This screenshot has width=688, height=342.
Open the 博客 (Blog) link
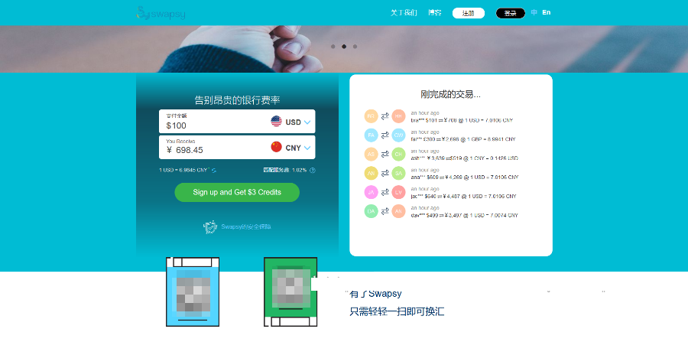pyautogui.click(x=435, y=13)
